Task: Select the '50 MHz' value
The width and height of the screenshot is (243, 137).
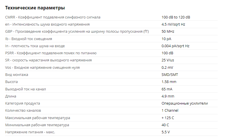Action: tap(168, 32)
